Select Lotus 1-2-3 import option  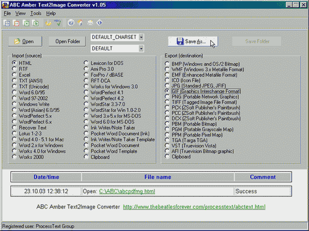point(27,133)
